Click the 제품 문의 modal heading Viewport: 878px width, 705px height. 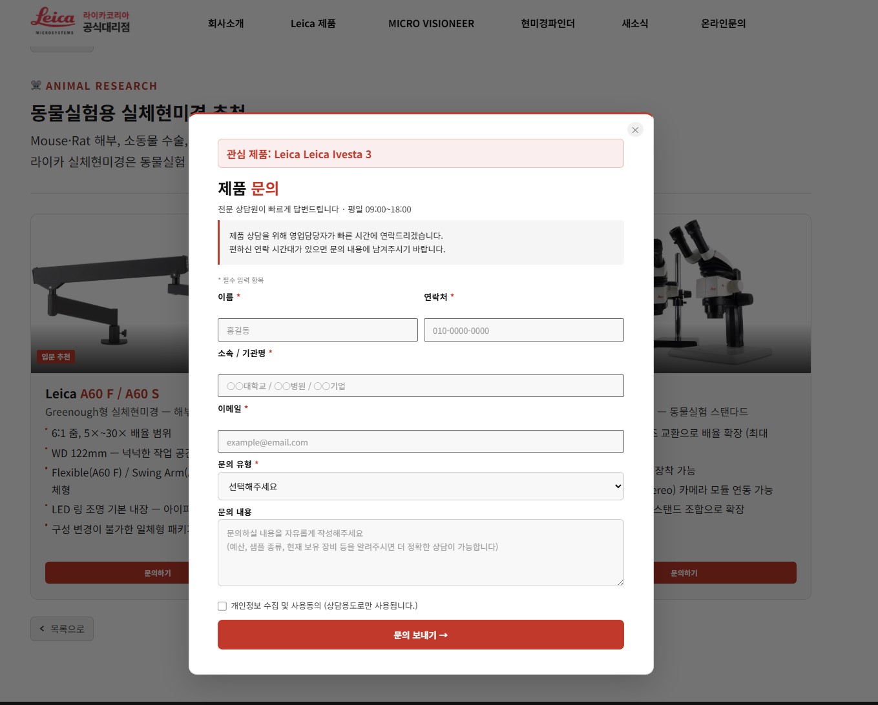[x=248, y=189]
